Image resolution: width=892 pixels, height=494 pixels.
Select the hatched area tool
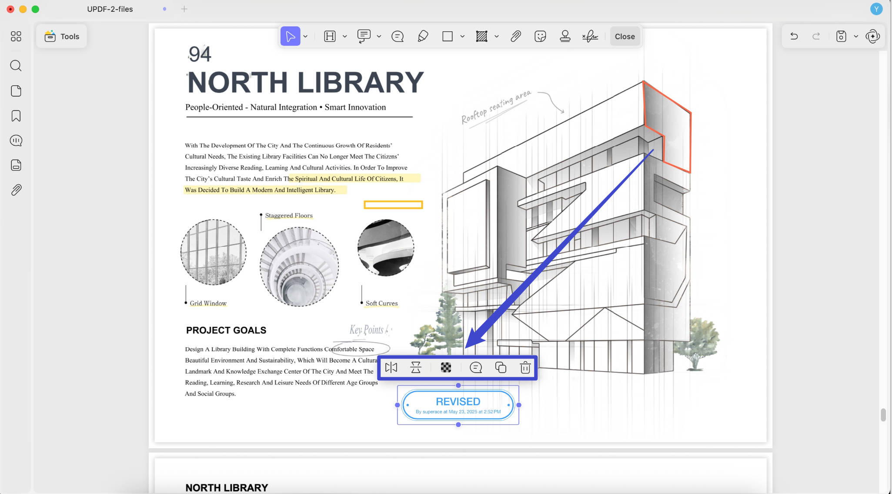[481, 37]
